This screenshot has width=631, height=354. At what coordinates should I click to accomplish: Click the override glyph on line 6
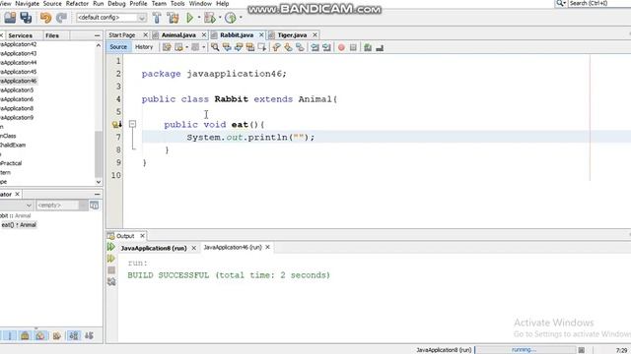[x=117, y=125]
